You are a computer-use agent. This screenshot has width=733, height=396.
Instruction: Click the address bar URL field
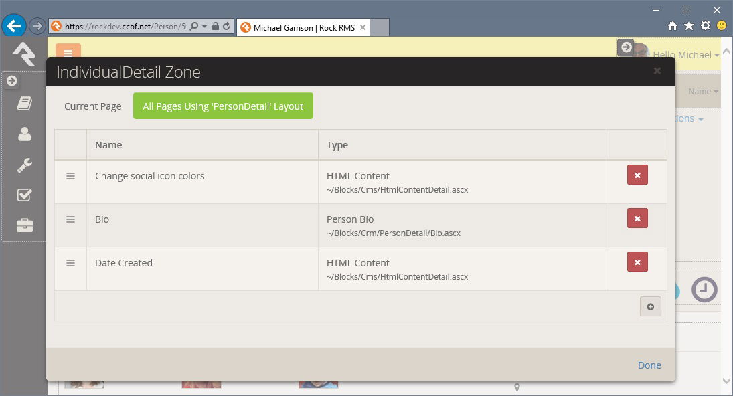125,27
